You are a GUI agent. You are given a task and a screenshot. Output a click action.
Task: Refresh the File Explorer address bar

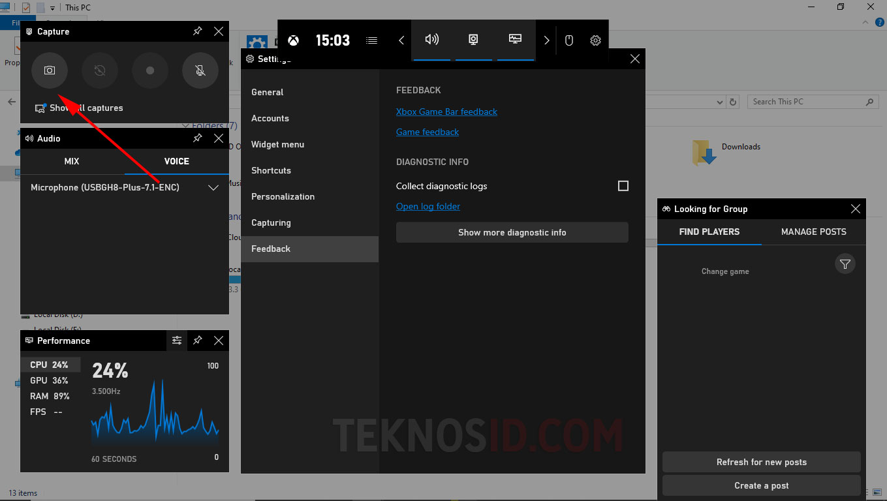[x=733, y=102]
